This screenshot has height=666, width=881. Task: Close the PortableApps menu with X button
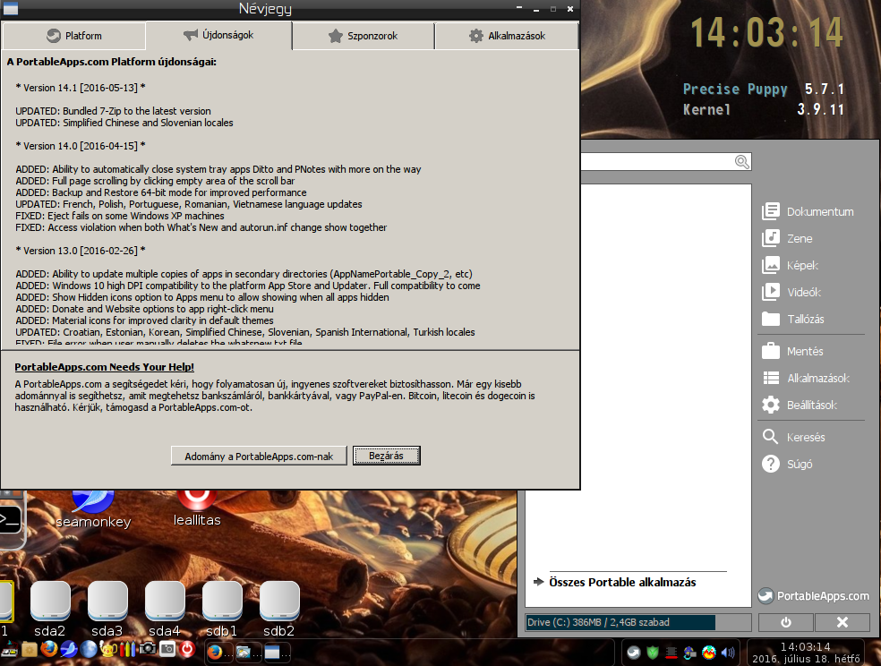click(843, 622)
